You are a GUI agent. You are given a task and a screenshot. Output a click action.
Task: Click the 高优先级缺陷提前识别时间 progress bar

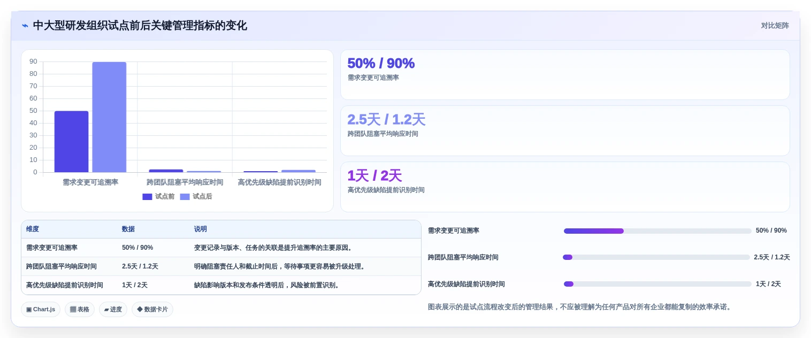click(x=657, y=284)
